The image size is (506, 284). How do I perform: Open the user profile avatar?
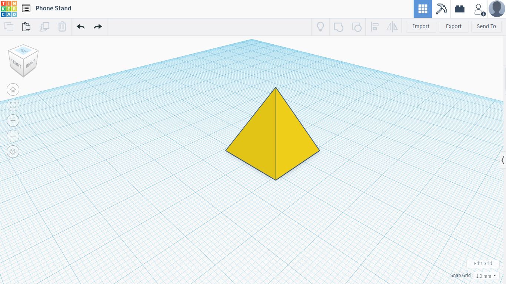[497, 9]
